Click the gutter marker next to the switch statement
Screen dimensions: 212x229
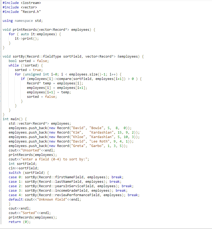coord(1,172)
